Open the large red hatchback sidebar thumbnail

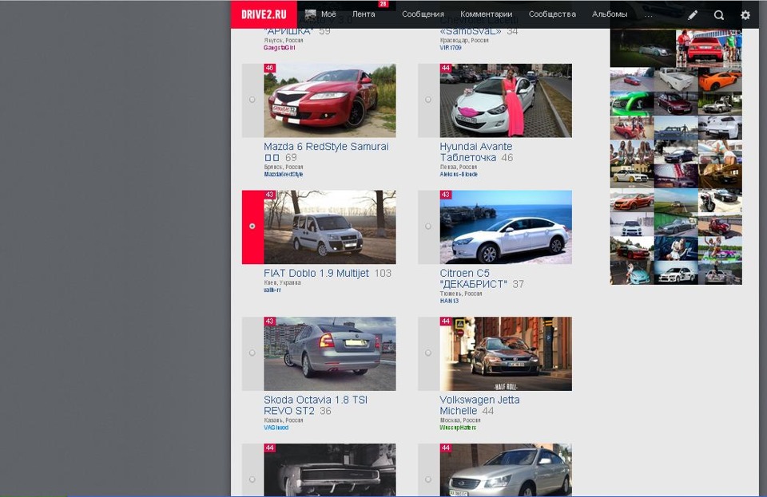[x=709, y=49]
